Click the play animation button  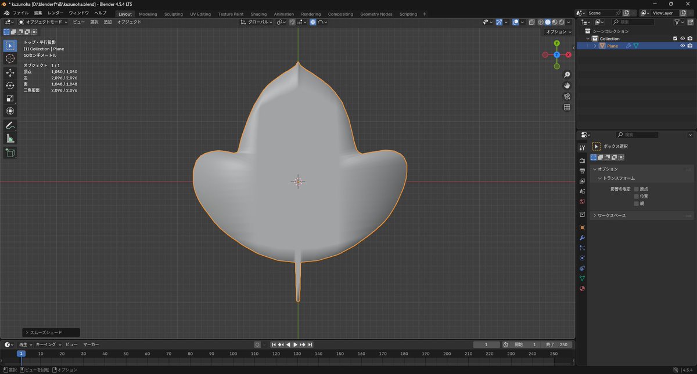pos(295,344)
